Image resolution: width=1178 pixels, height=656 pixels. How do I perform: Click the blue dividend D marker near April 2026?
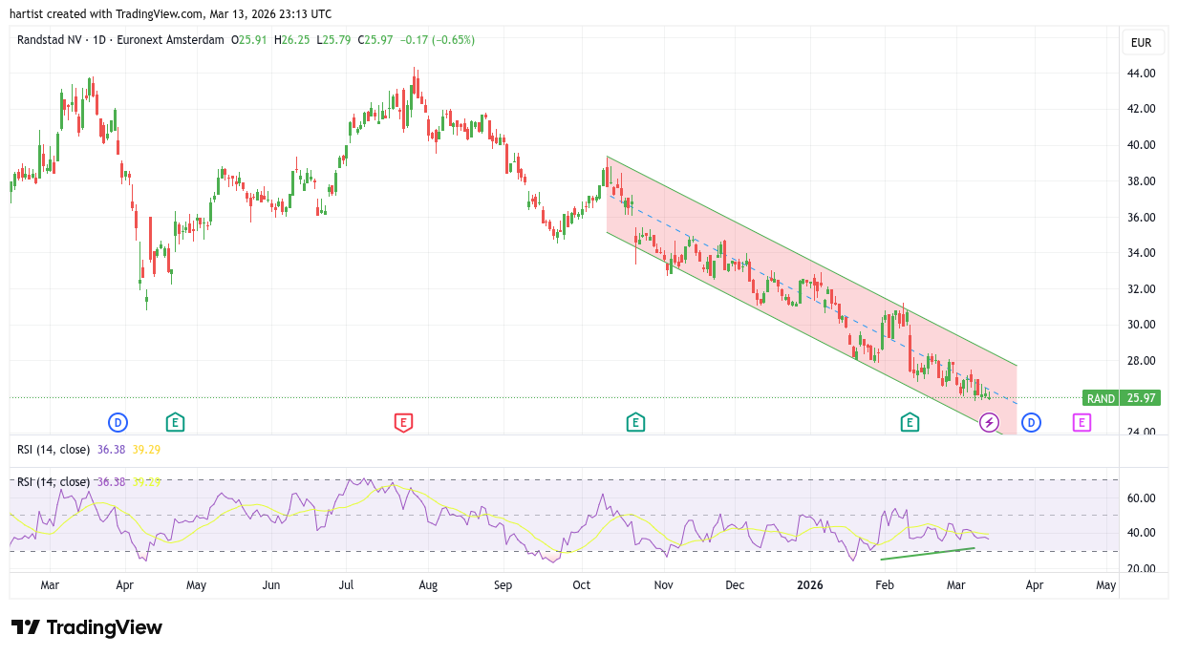pos(1031,422)
